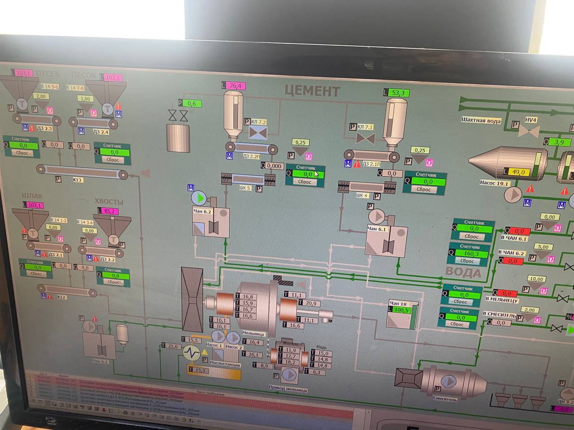The width and height of the screenshot is (574, 430).
Task: Click the yellow level value 49,0
Action: coord(518,172)
